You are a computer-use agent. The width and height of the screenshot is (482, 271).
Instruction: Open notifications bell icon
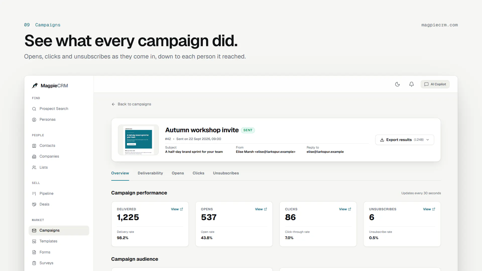click(x=411, y=84)
